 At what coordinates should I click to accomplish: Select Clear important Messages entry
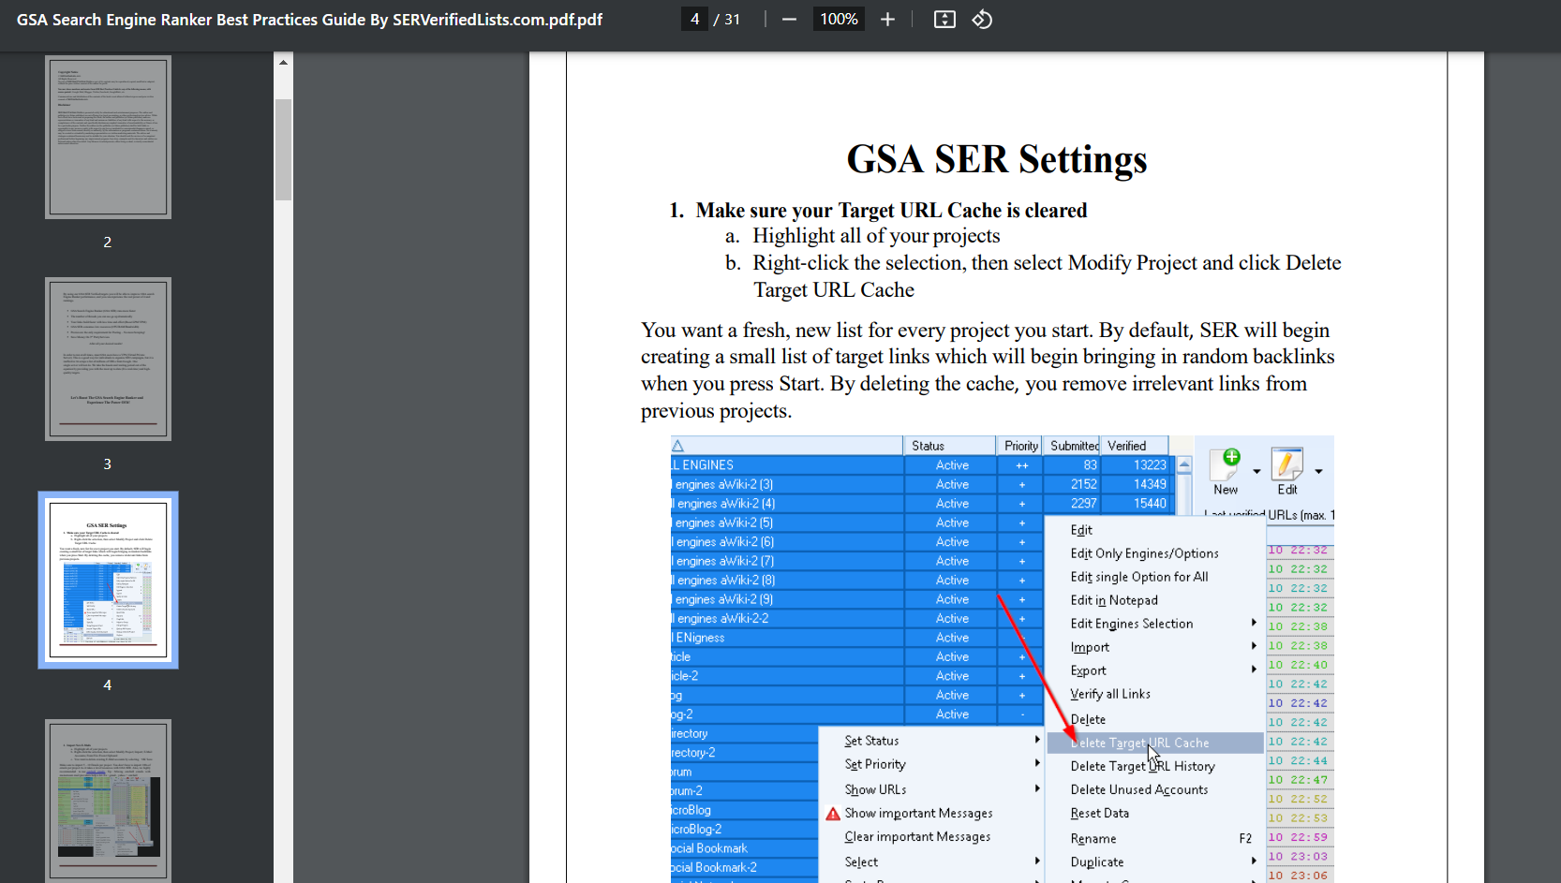[931, 836]
